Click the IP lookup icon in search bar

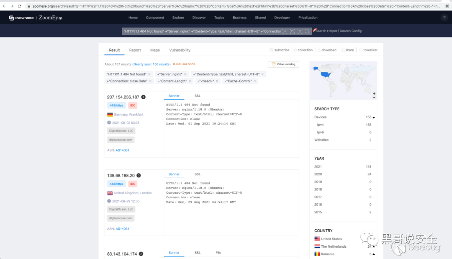(285, 31)
